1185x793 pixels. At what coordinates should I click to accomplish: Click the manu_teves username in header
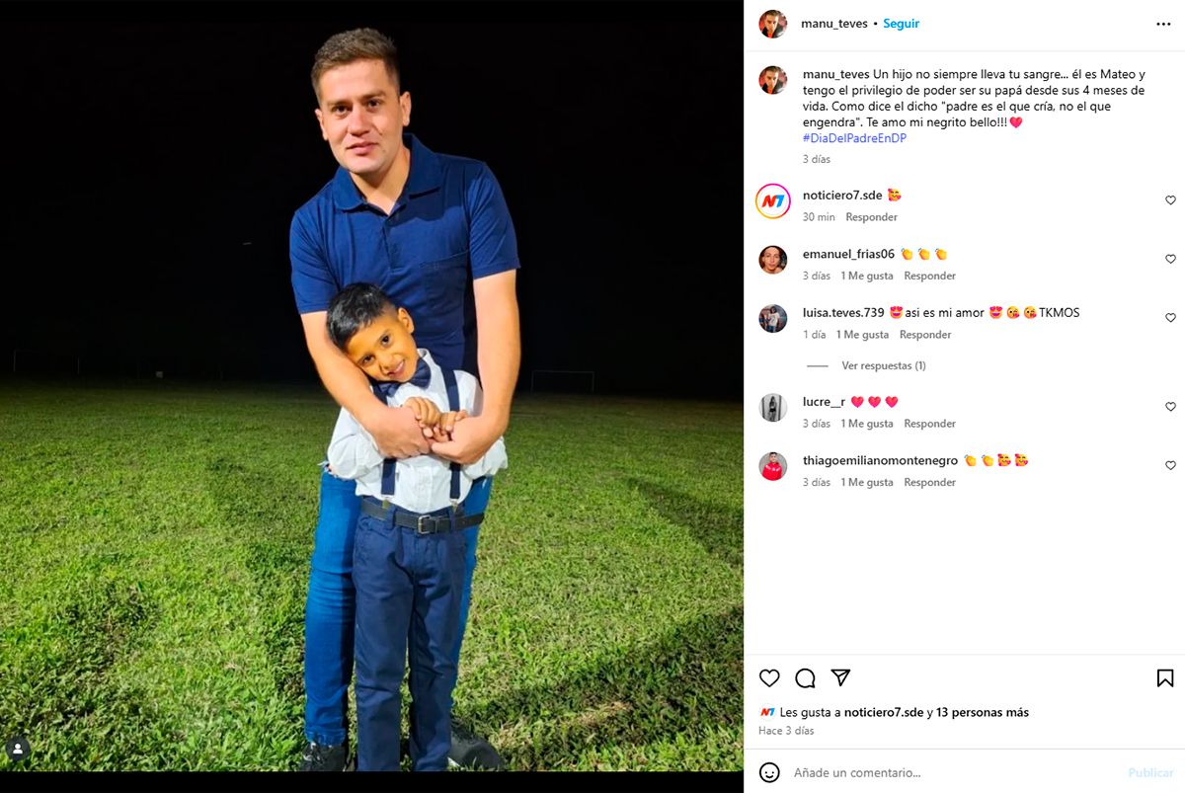tap(834, 24)
